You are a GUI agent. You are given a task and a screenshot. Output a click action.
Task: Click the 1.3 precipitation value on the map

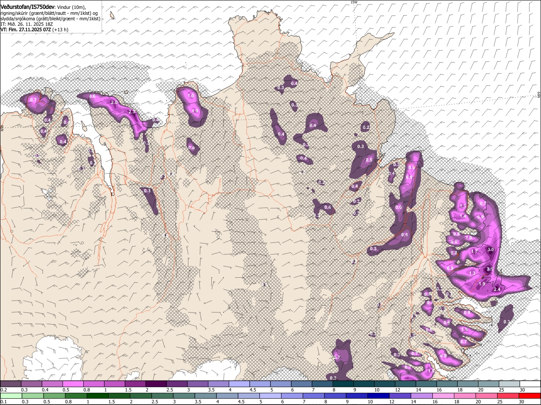point(472,274)
